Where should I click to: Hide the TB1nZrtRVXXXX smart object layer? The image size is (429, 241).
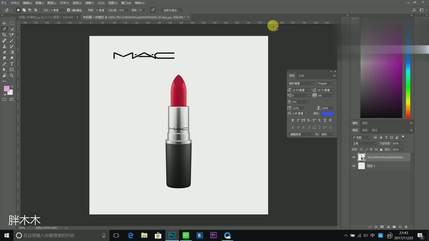click(354, 157)
